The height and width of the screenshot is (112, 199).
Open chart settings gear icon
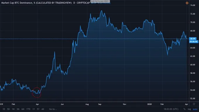[x=194, y=104]
